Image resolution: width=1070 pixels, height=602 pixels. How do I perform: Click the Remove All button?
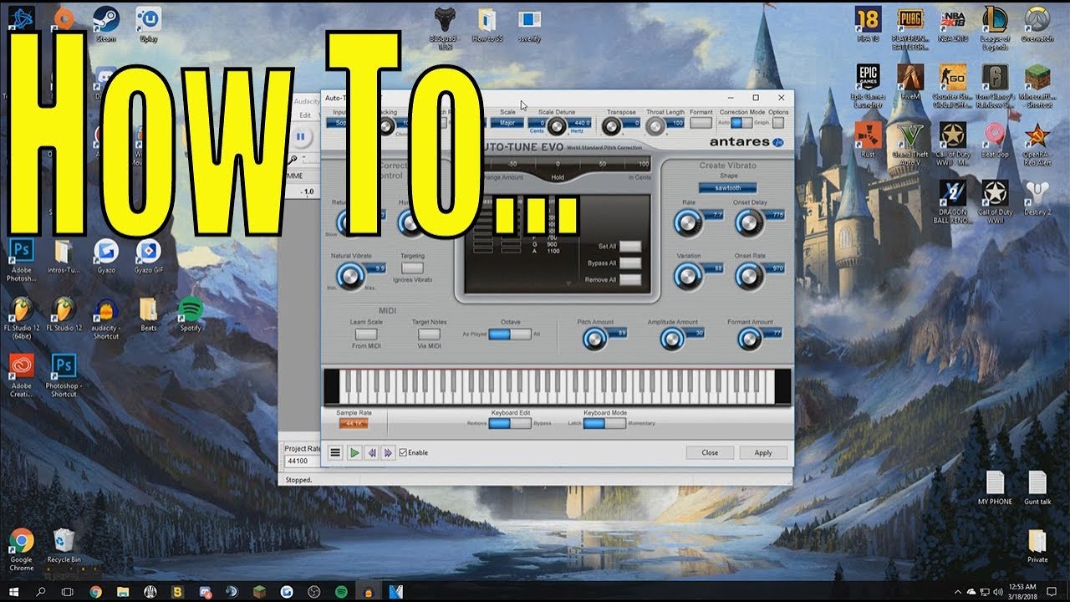630,279
